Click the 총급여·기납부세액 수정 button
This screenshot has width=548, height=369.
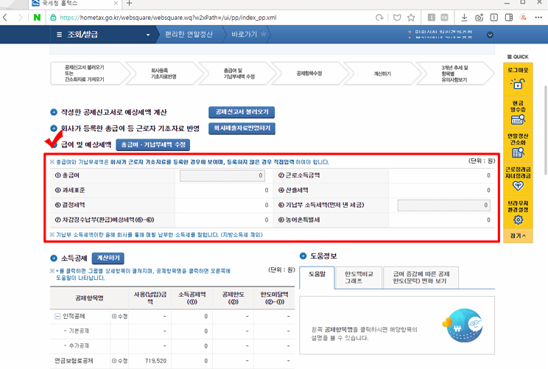[x=155, y=144]
